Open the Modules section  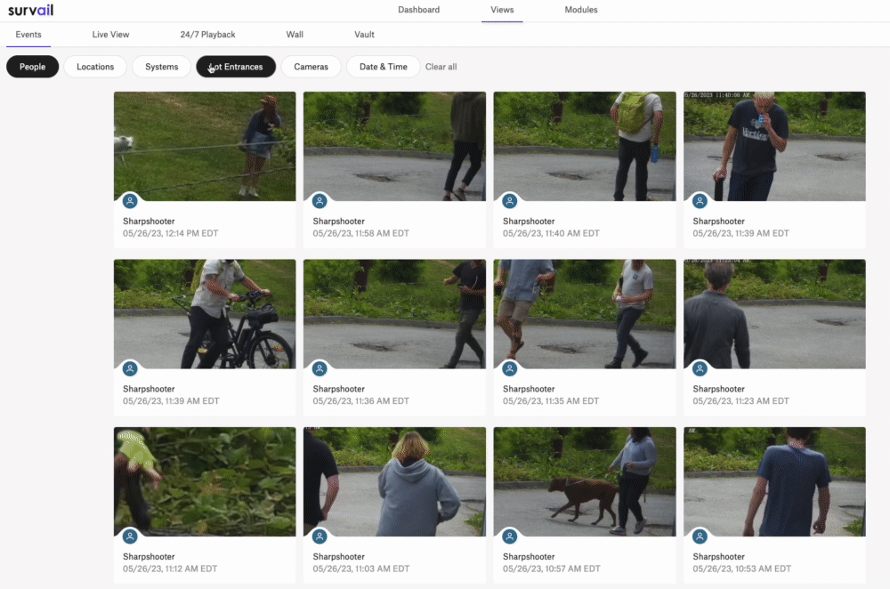(580, 10)
